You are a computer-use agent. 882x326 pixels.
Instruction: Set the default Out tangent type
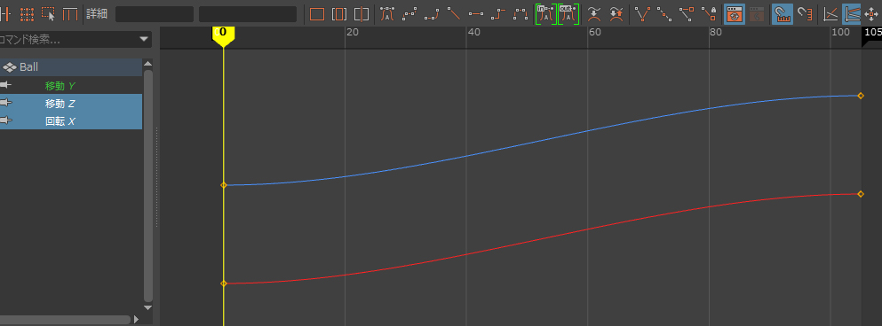coord(568,14)
